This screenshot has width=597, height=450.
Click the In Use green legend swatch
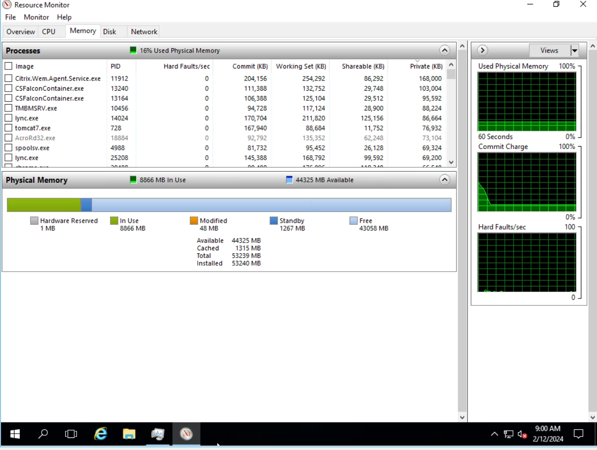point(114,220)
